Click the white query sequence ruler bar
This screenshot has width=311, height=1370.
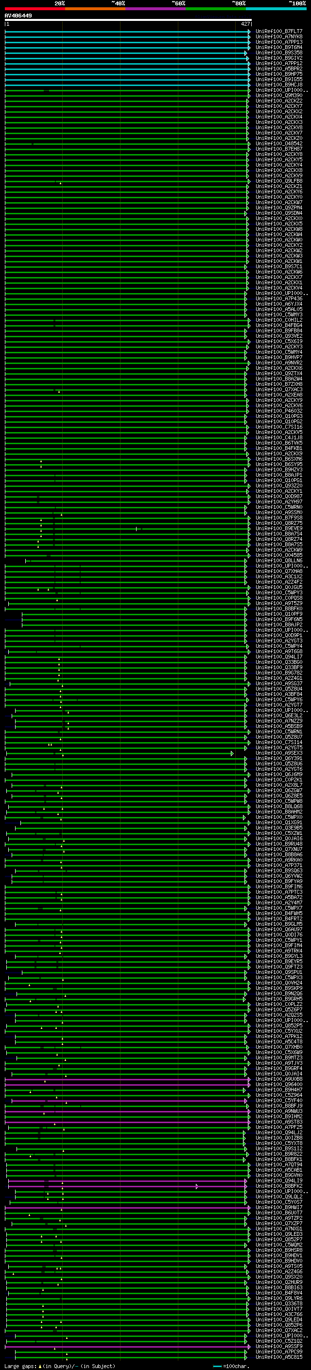pos(128,20)
